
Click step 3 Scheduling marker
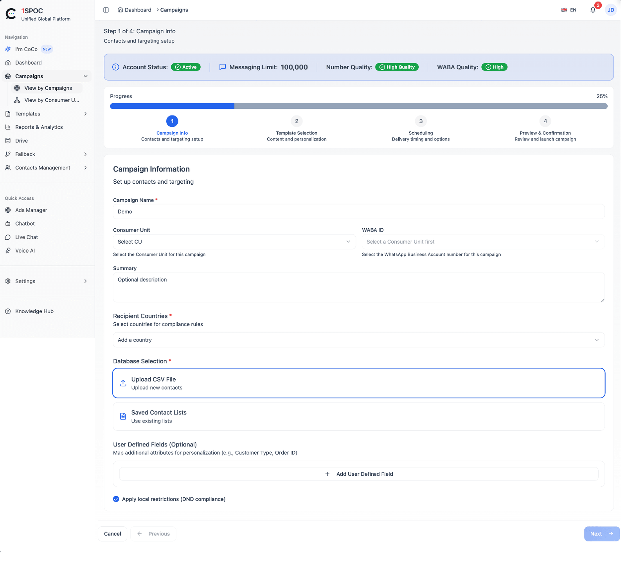tap(421, 121)
